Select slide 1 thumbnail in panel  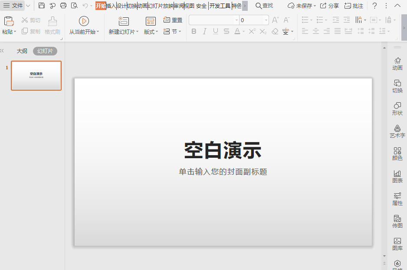[x=36, y=75]
